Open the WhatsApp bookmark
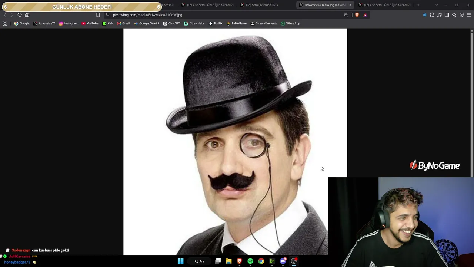 click(x=290, y=23)
